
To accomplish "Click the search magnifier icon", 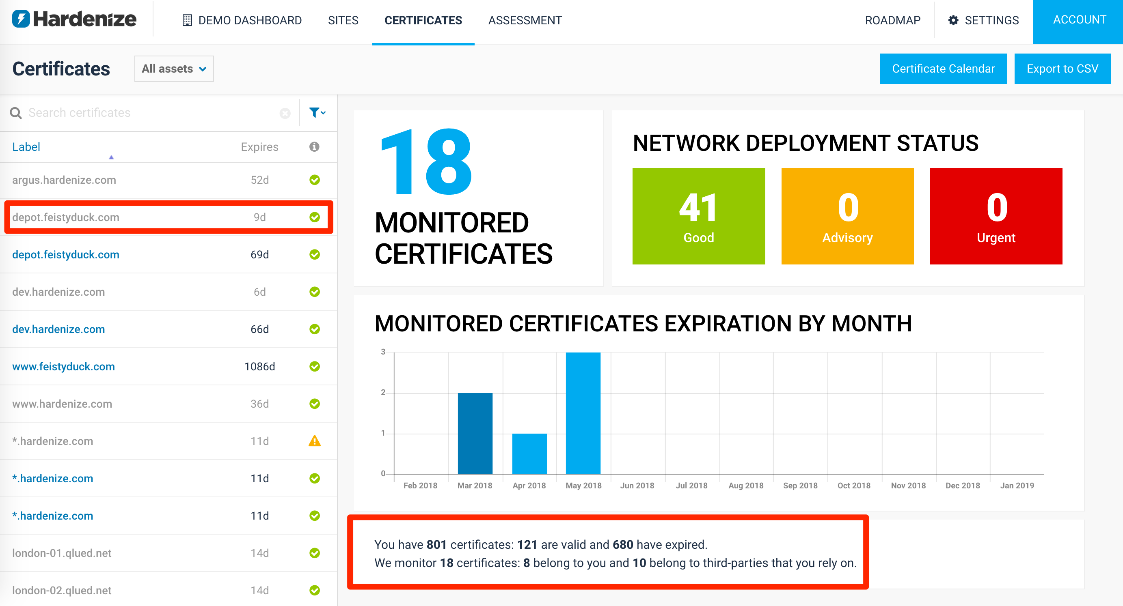I will pyautogui.click(x=16, y=113).
